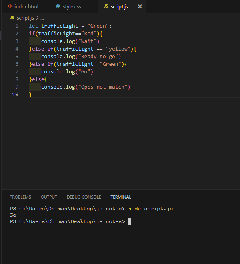Click line number 10 in the gutter
The image size is (240, 264).
coord(15,95)
